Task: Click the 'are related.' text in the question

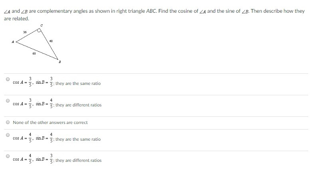Action: (16, 19)
